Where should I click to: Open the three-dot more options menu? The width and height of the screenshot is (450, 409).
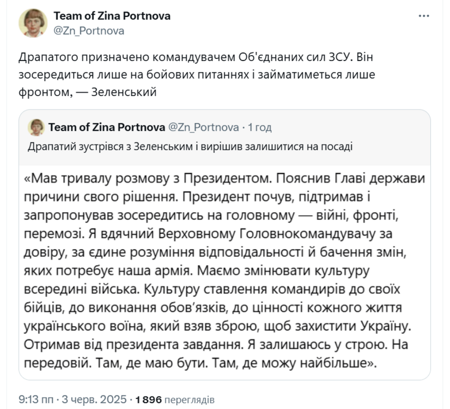(423, 16)
